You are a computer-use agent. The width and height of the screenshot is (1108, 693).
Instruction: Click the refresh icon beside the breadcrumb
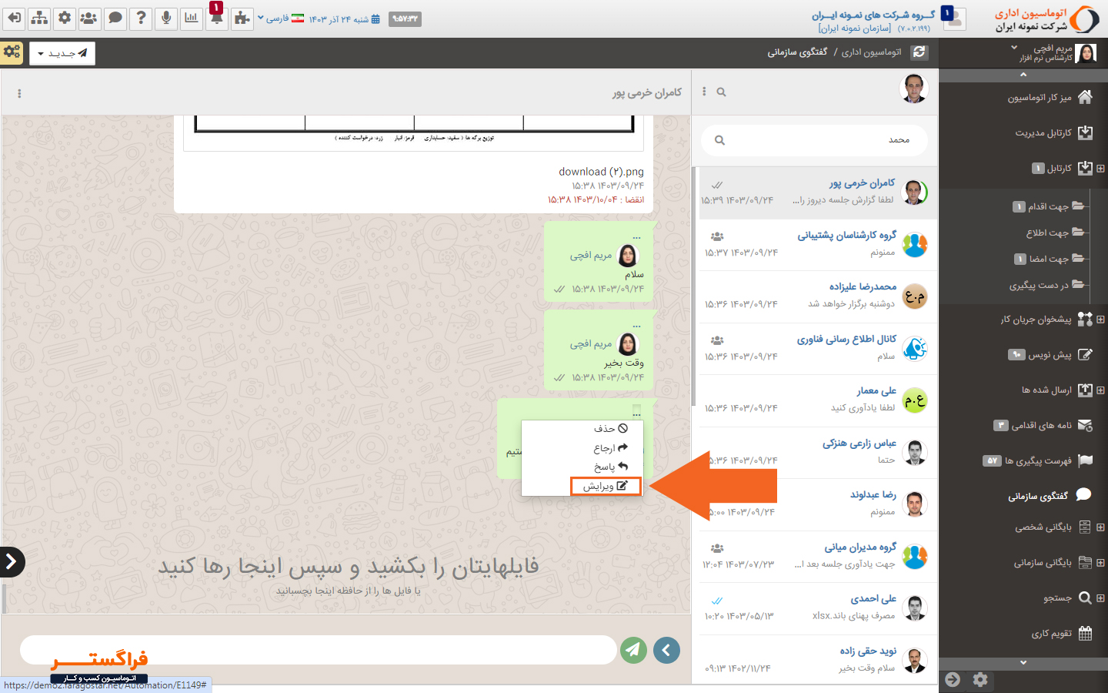click(919, 52)
